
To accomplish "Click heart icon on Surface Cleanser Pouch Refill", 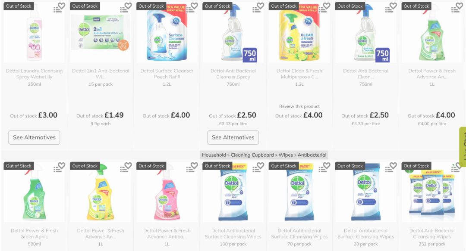I will (x=194, y=6).
